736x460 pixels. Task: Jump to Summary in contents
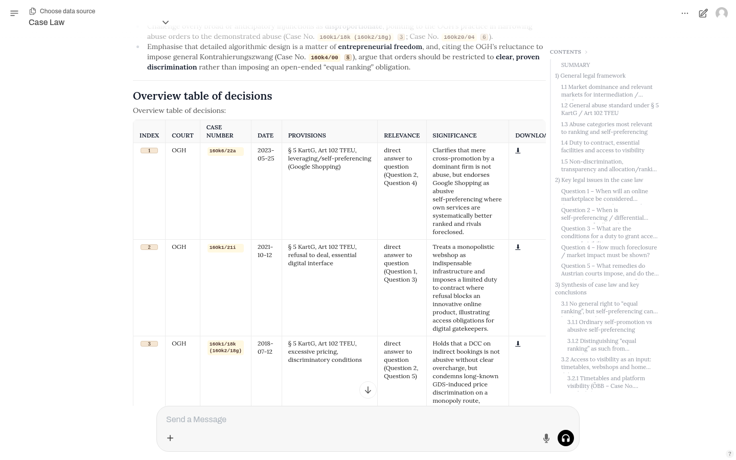[x=575, y=65]
